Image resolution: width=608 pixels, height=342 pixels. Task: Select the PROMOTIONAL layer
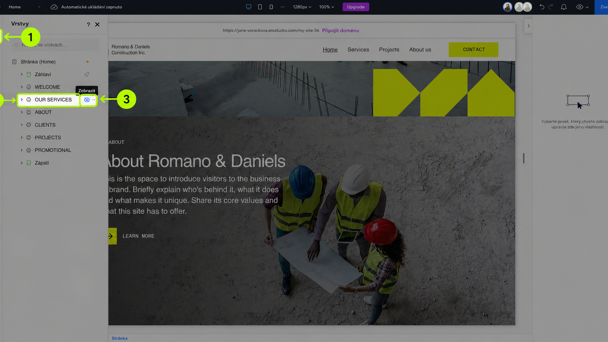click(x=53, y=150)
